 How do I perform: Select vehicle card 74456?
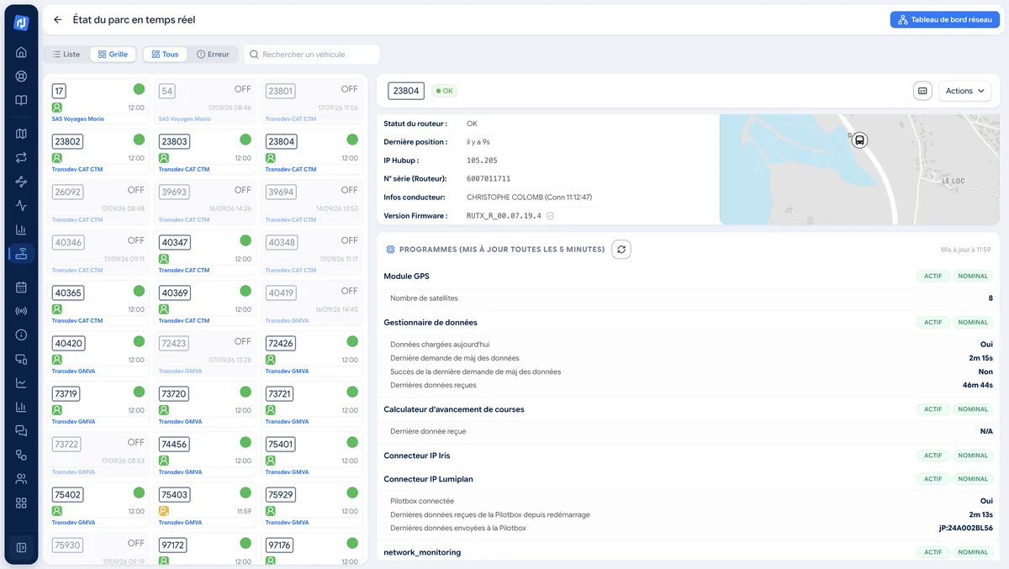pos(205,454)
